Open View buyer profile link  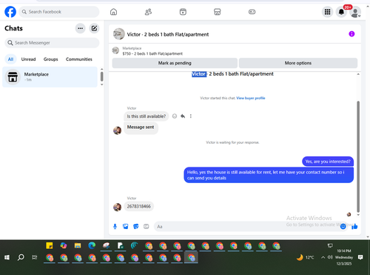coord(251,98)
